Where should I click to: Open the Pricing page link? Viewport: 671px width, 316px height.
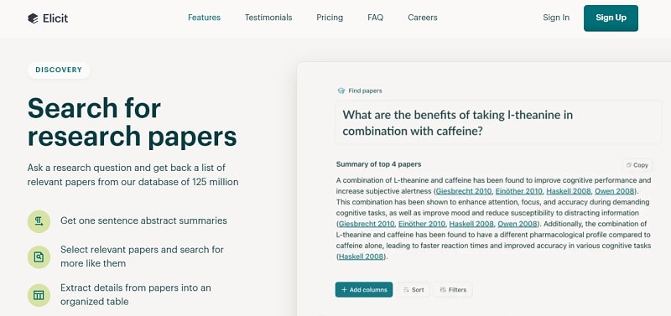[330, 18]
